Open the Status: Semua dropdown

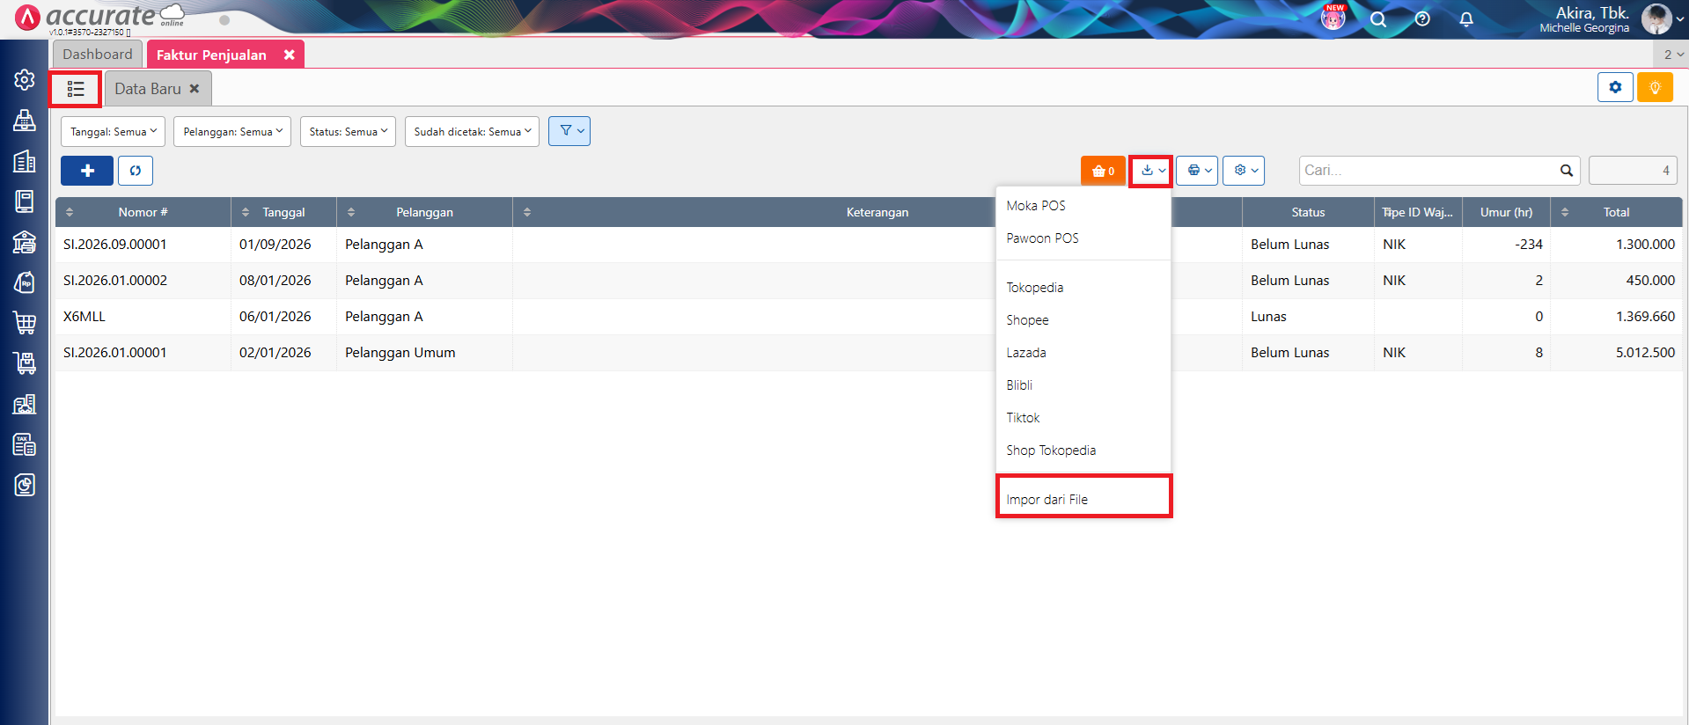click(348, 132)
